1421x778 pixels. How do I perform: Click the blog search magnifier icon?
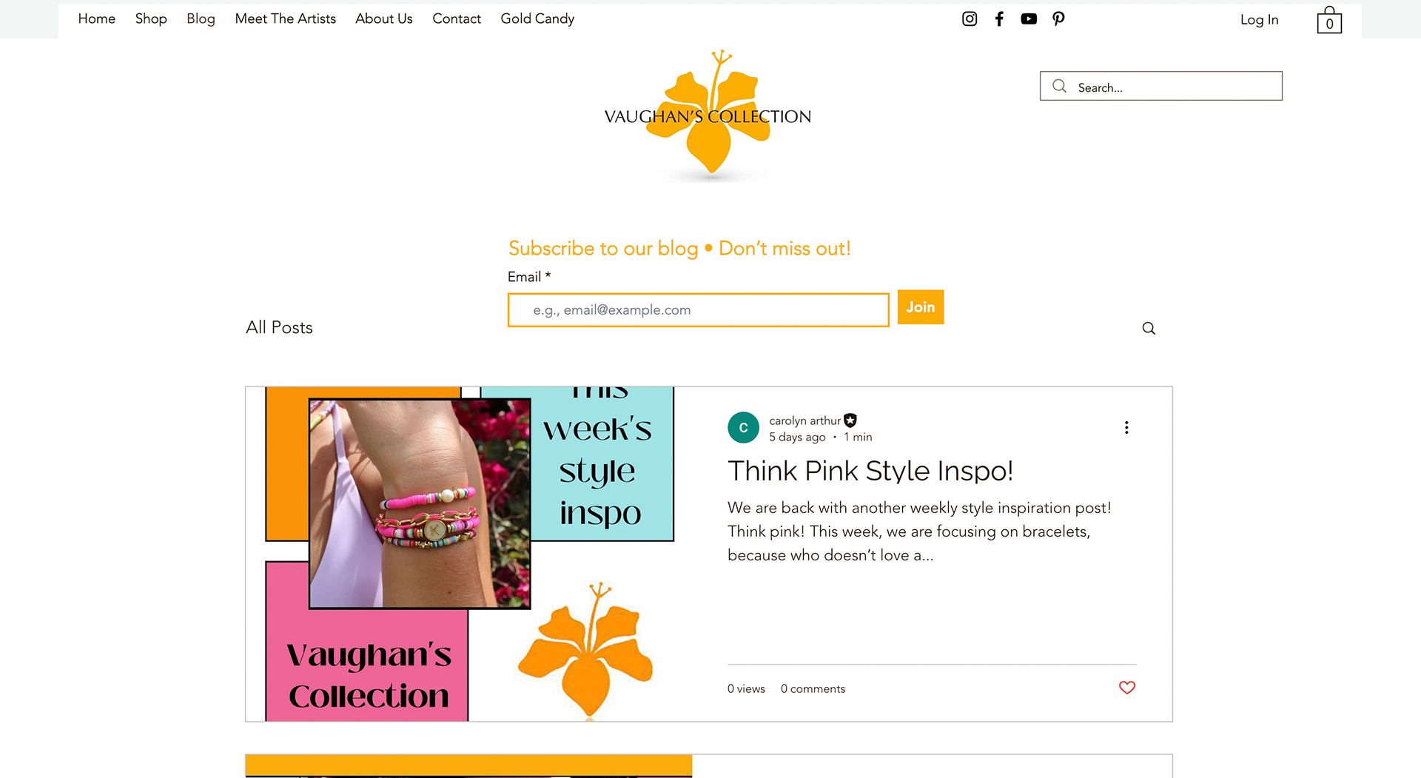tap(1149, 328)
